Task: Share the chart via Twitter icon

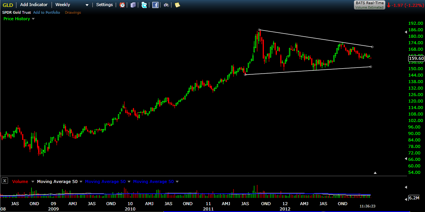Action: (144, 5)
